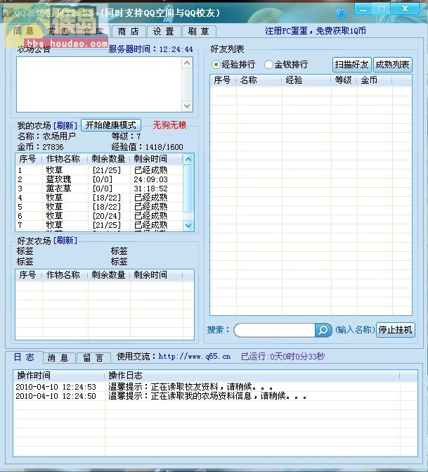Click the 农场公告 announcement text area
Viewport: 428px width, 472px height.
[99, 84]
